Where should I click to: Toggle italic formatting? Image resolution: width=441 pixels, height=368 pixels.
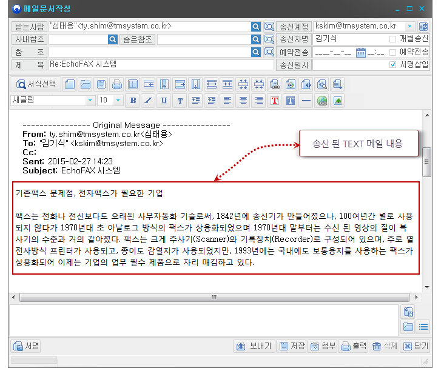pyautogui.click(x=149, y=101)
